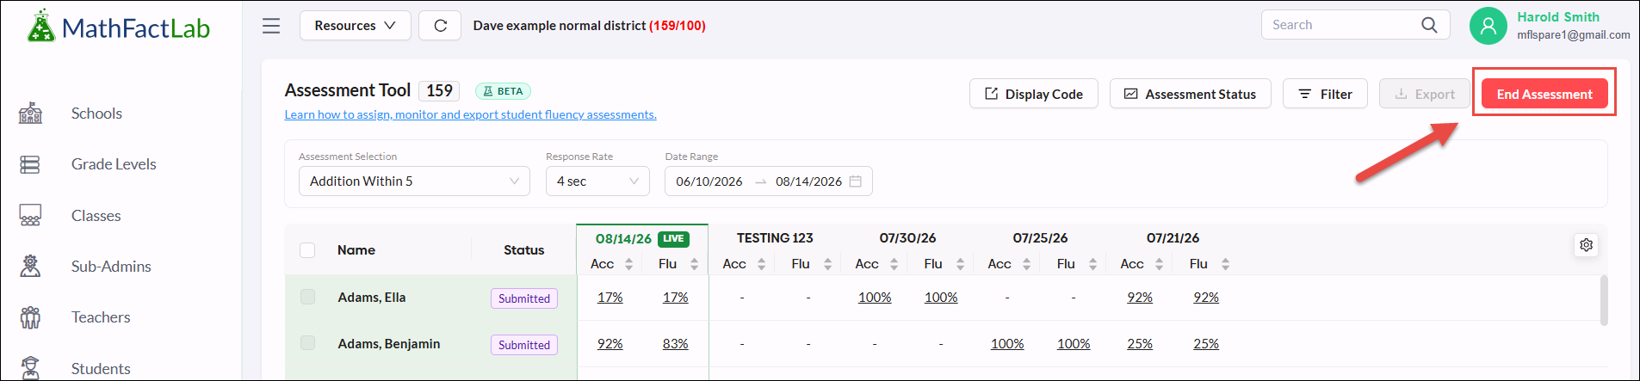Open Ella's 17% accuracy for 08/14/26
1640x381 pixels.
[610, 298]
